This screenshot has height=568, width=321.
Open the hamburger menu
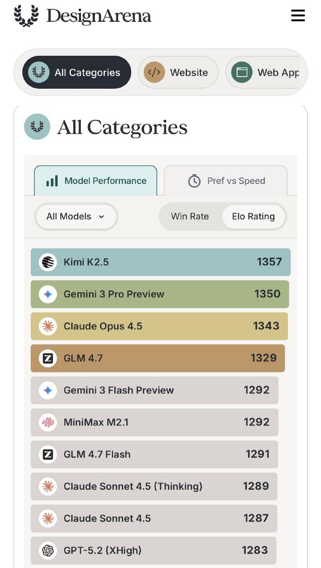click(298, 15)
